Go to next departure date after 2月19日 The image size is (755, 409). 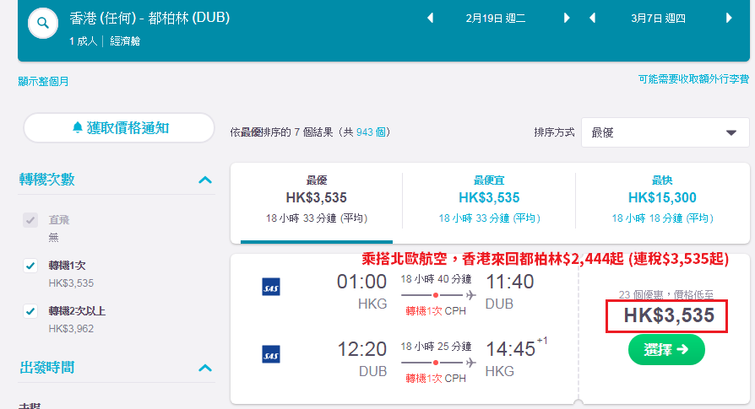tap(567, 19)
